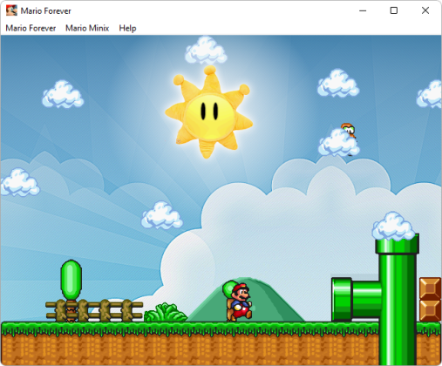Click the upper brown brick block
This screenshot has width=442, height=366.
pos(431,288)
